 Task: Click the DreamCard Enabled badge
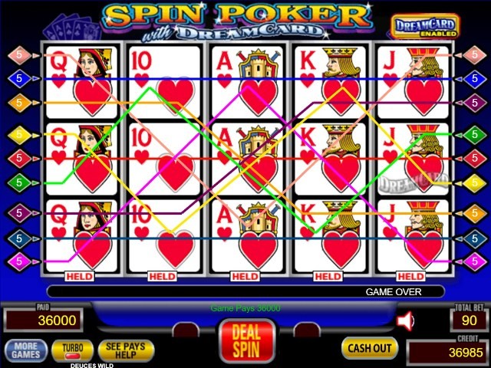(424, 27)
